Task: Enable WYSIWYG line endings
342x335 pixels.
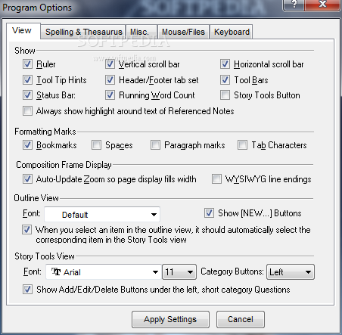Action: click(216, 179)
